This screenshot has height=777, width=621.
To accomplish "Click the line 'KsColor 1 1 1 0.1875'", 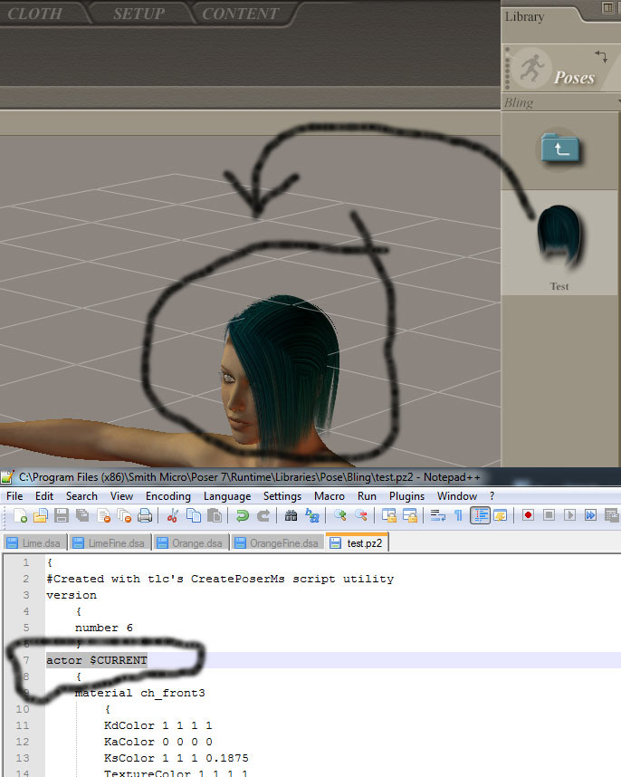I will coord(176,758).
